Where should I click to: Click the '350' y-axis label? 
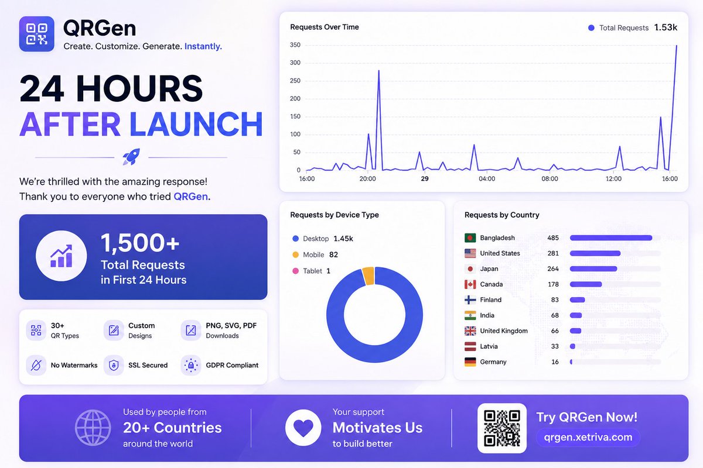click(x=295, y=45)
